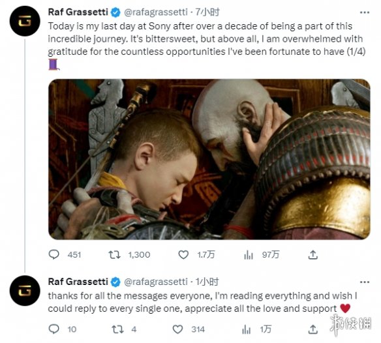381x343 pixels.
Task: Open the second tweet's 1小时 timestamp
Action: pyautogui.click(x=207, y=282)
